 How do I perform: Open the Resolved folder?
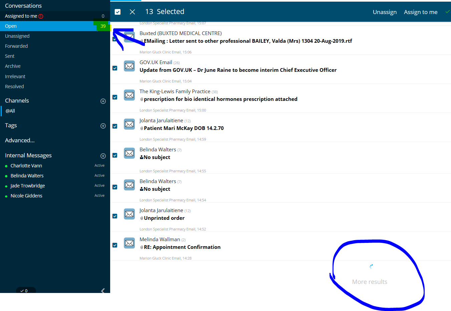[14, 87]
